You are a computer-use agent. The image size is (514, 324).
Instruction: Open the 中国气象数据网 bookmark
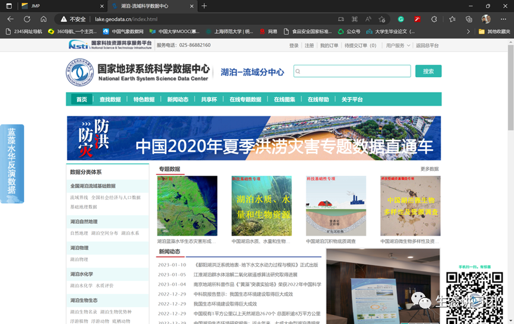123,31
